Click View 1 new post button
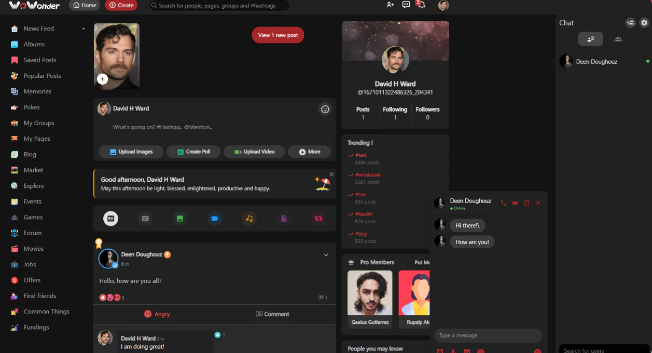Viewport: 652px width, 353px height. [278, 35]
